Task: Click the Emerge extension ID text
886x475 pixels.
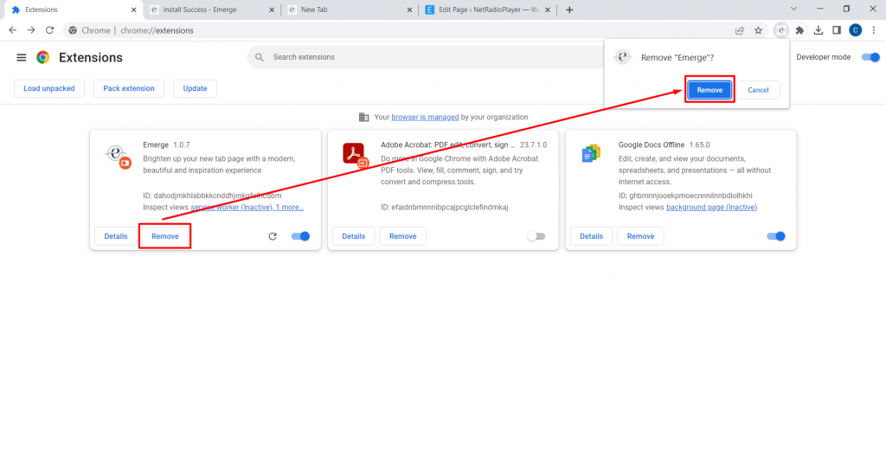Action: (x=212, y=196)
